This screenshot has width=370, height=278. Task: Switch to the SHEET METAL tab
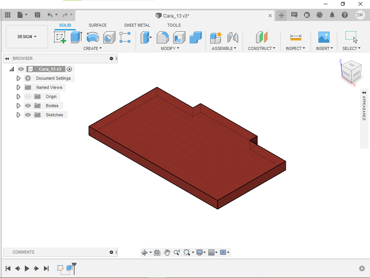click(137, 25)
